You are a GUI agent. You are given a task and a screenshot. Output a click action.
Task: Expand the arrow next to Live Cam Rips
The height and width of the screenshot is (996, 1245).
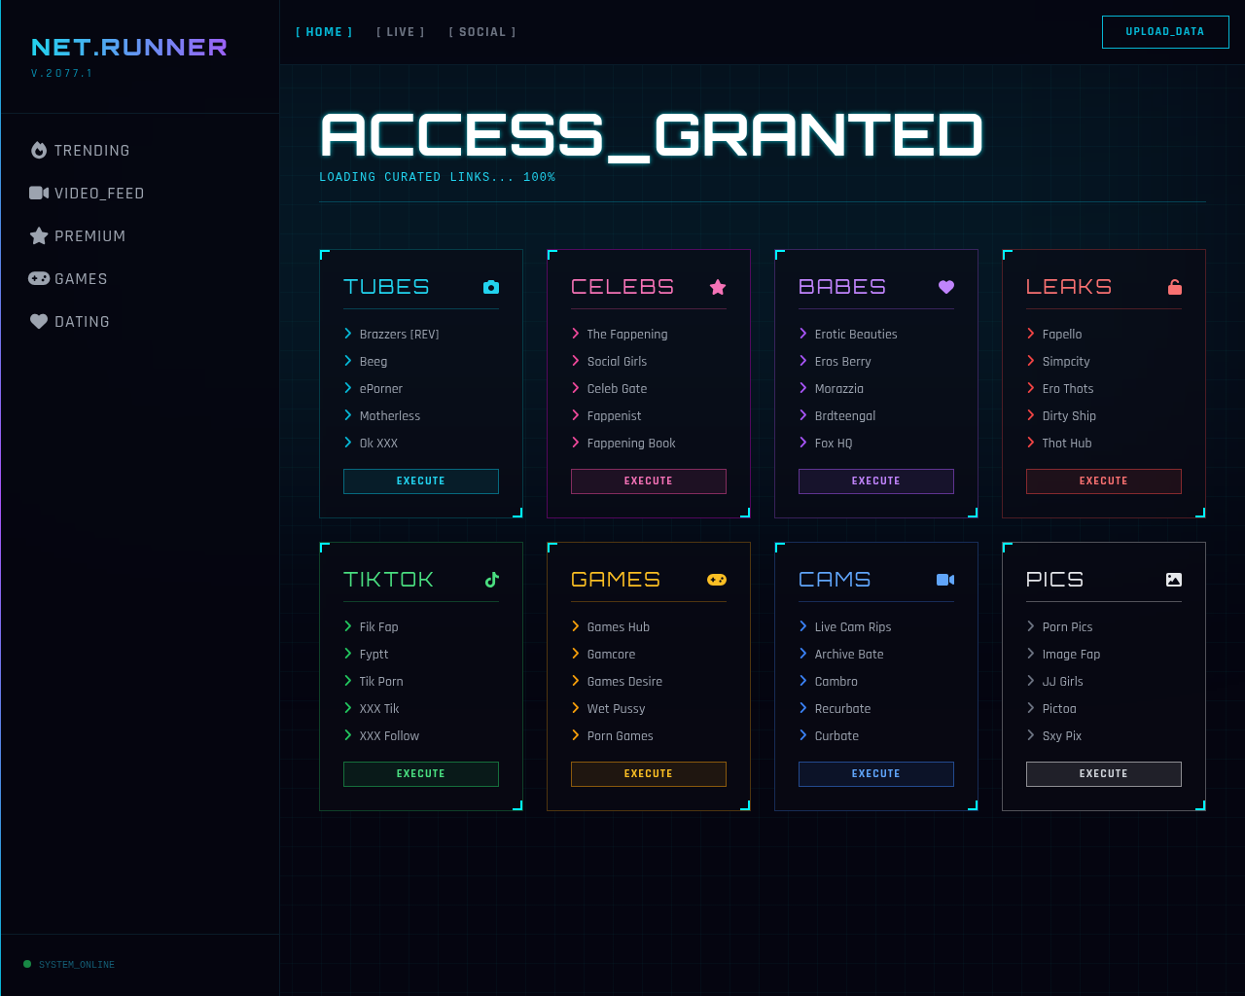[803, 626]
